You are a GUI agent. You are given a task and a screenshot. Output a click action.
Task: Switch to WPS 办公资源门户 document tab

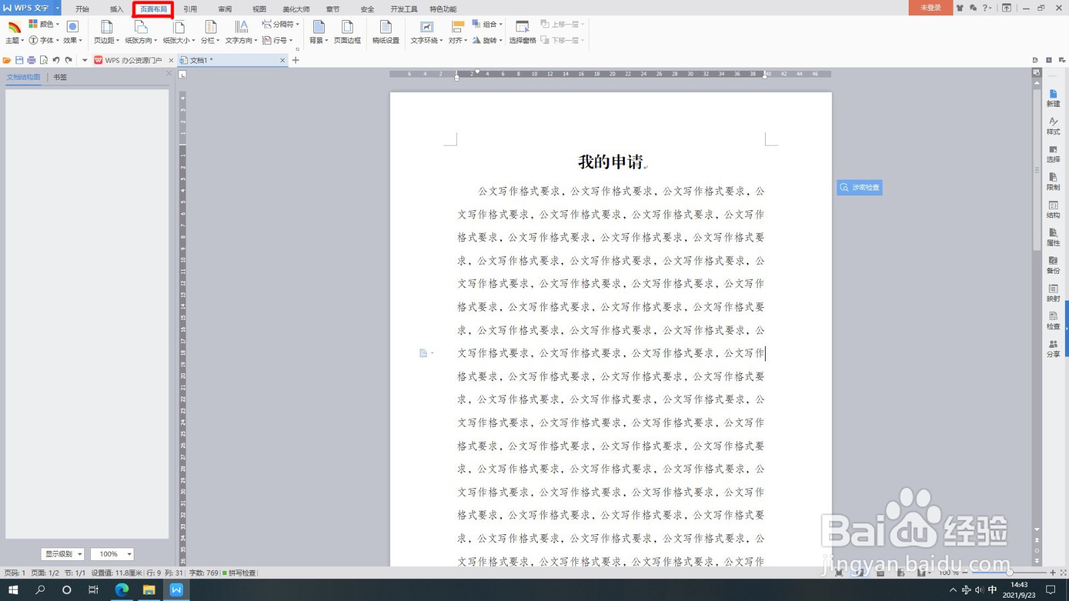coord(133,60)
